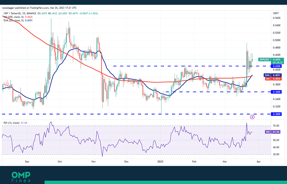This screenshot has height=184, width=287.
Task: Click the Feb label on time axis
Action: (x=194, y=162)
